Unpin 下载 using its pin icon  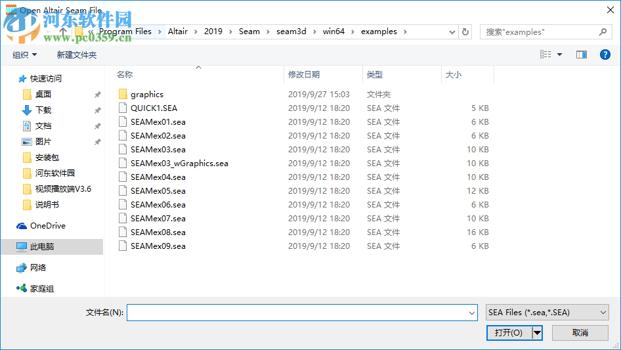click(97, 110)
